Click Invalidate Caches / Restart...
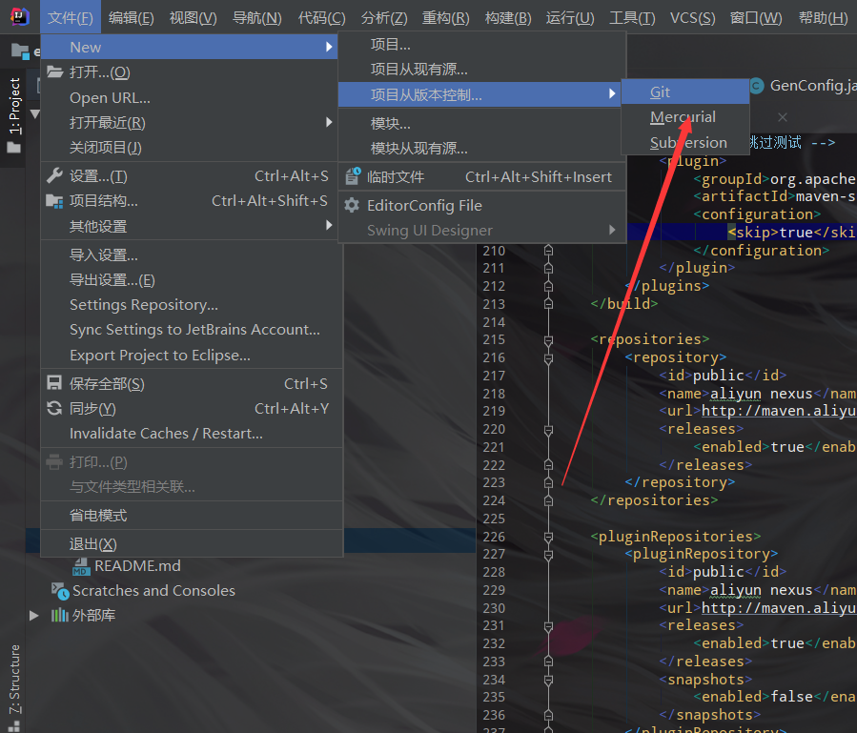The height and width of the screenshot is (733, 857). [x=192, y=434]
